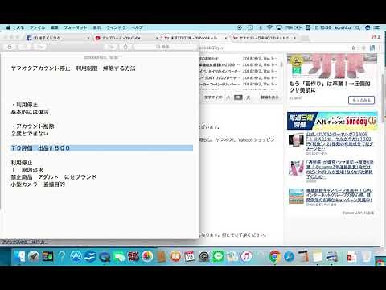
Task: Open Bluetooth status in menu bar
Action: pyautogui.click(x=261, y=27)
